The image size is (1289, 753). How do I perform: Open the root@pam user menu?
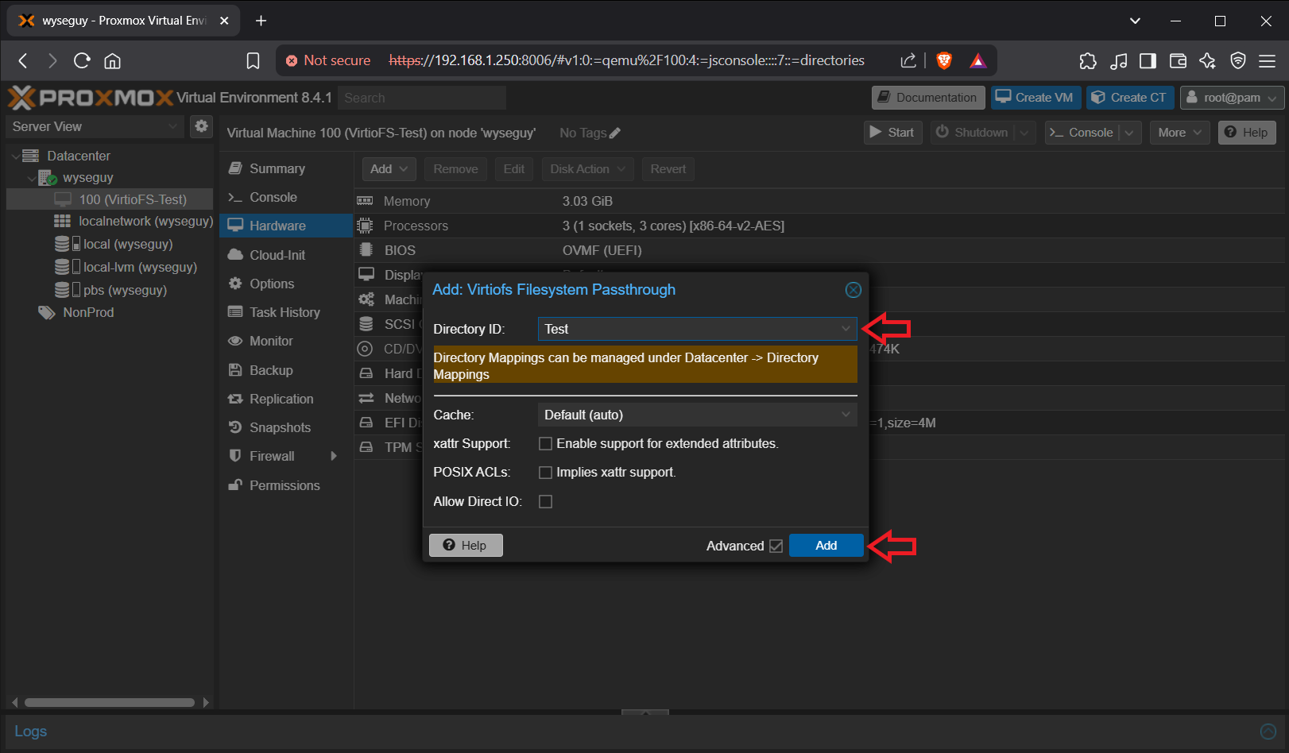[x=1232, y=98]
